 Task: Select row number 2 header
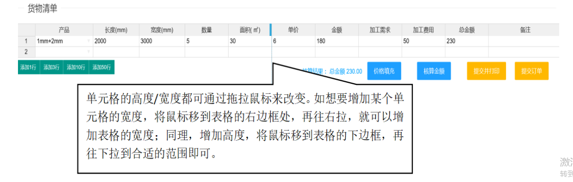tap(26, 52)
